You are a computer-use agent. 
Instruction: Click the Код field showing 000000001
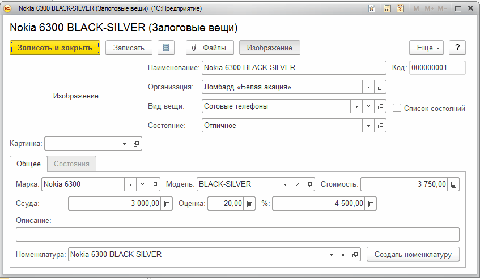pyautogui.click(x=437, y=68)
